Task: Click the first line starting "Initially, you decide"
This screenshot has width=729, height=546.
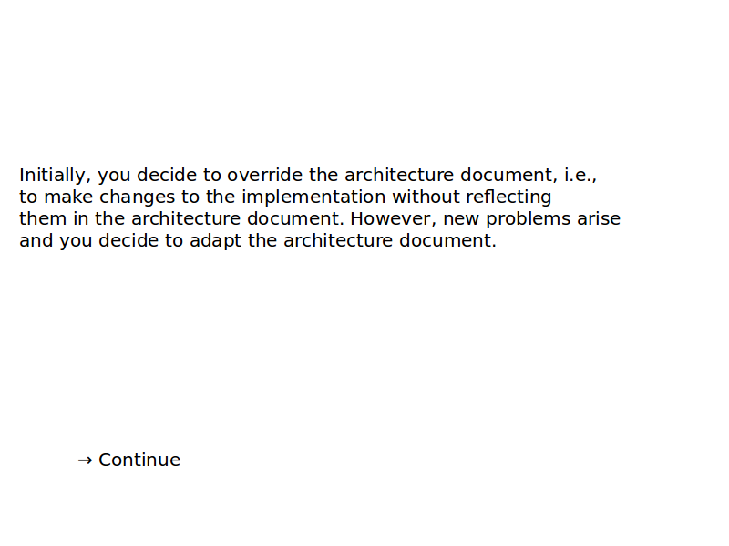Action: 308,175
